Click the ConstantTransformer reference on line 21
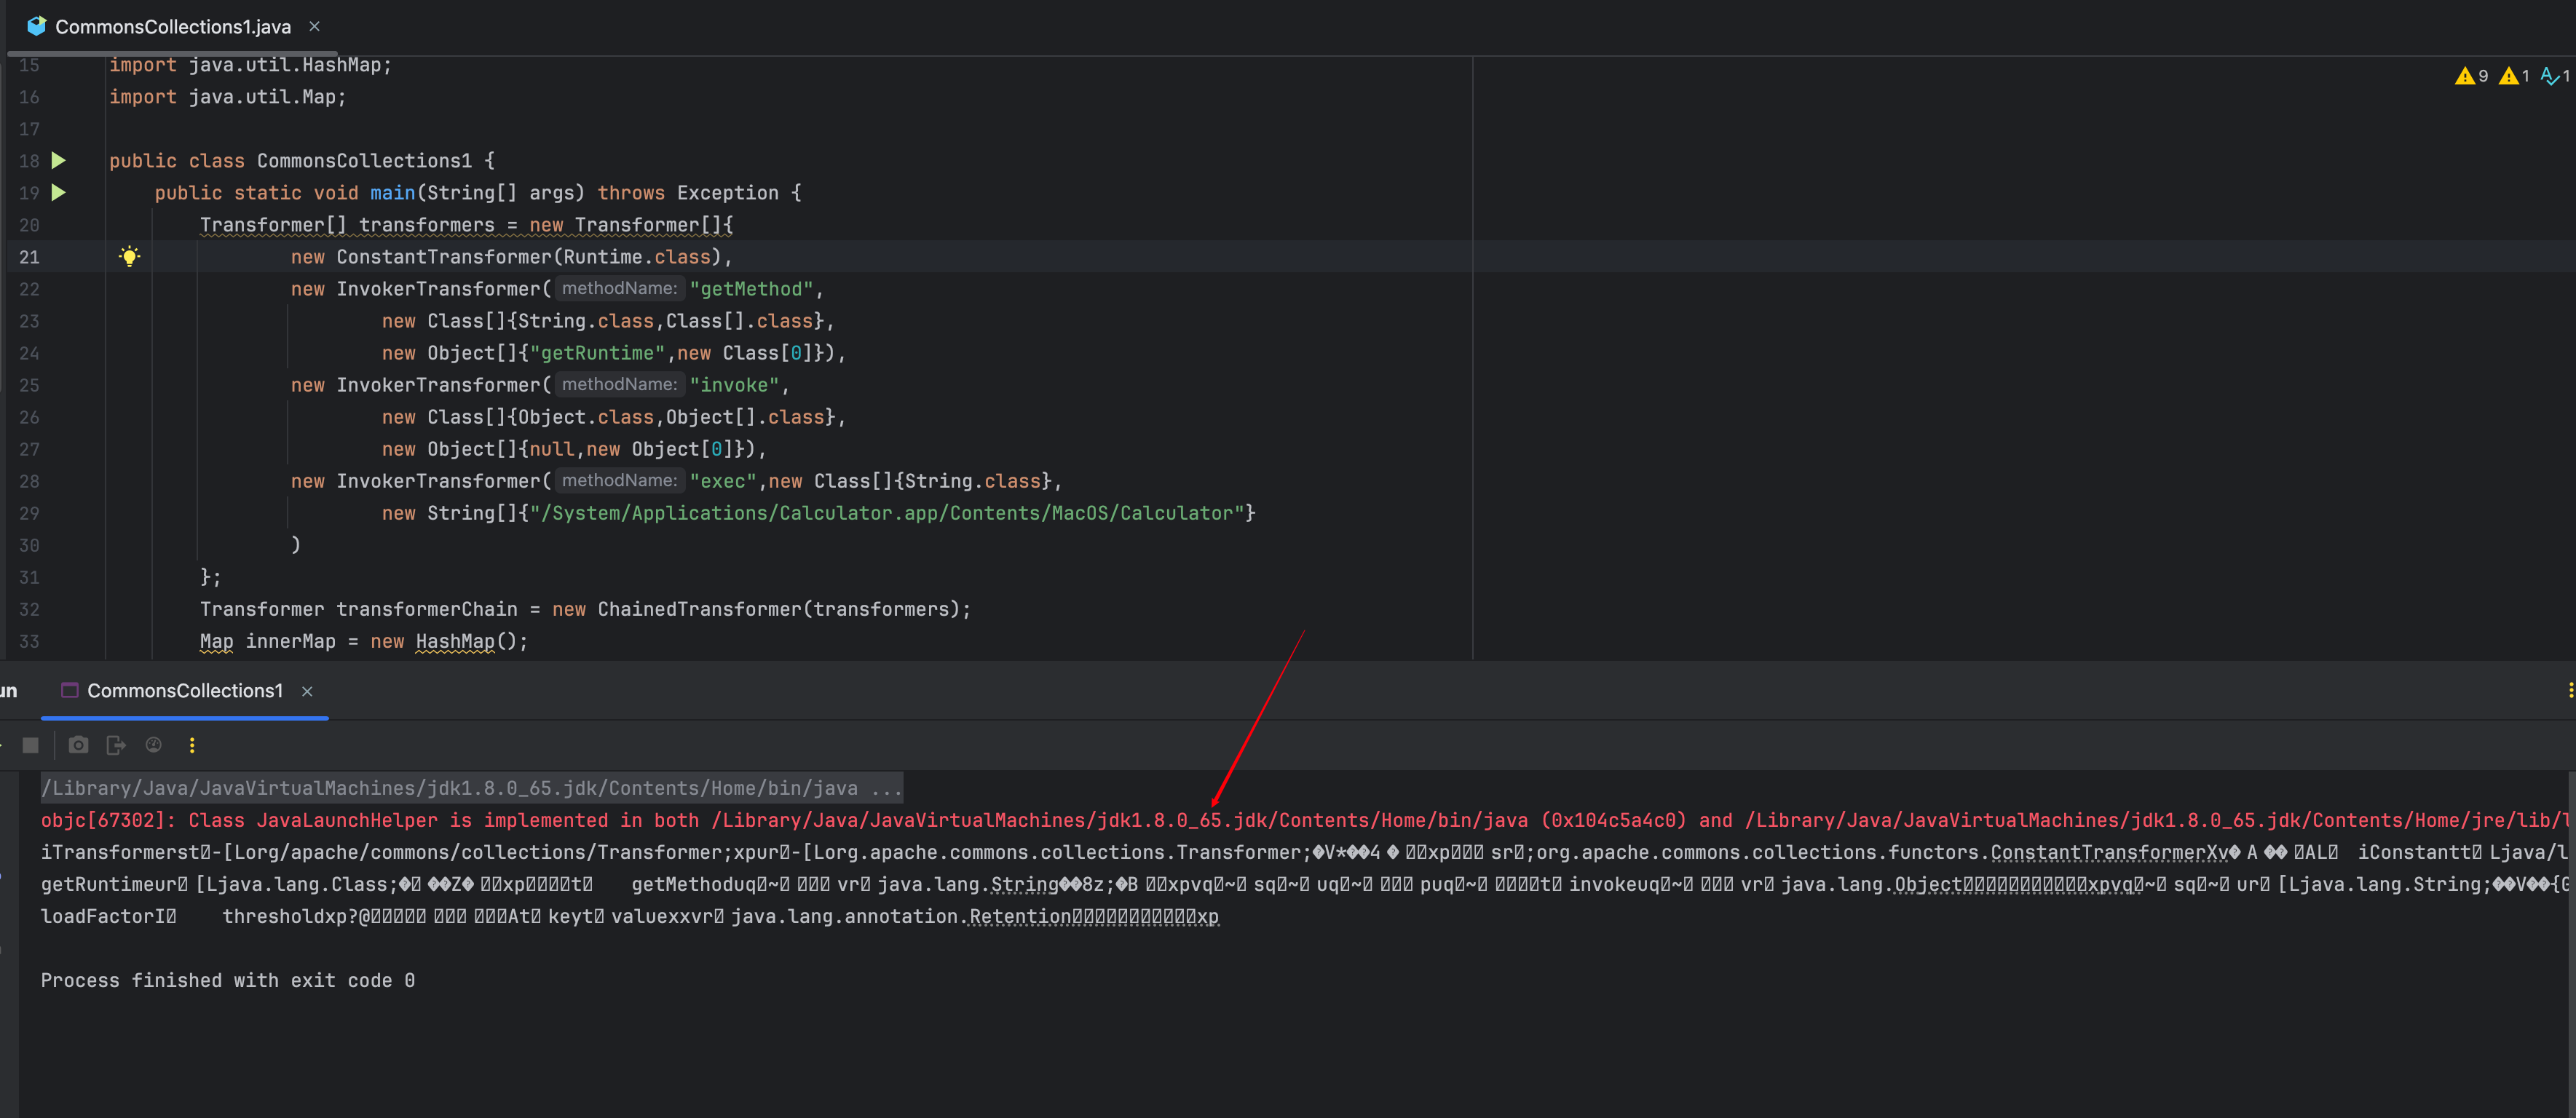2576x1118 pixels. pyautogui.click(x=443, y=257)
